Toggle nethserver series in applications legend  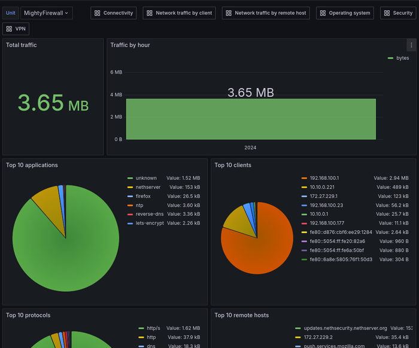[149, 187]
